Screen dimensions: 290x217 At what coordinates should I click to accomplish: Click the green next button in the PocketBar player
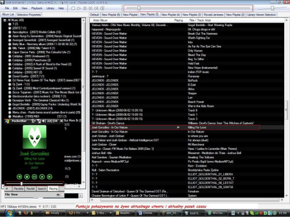click(x=50, y=176)
